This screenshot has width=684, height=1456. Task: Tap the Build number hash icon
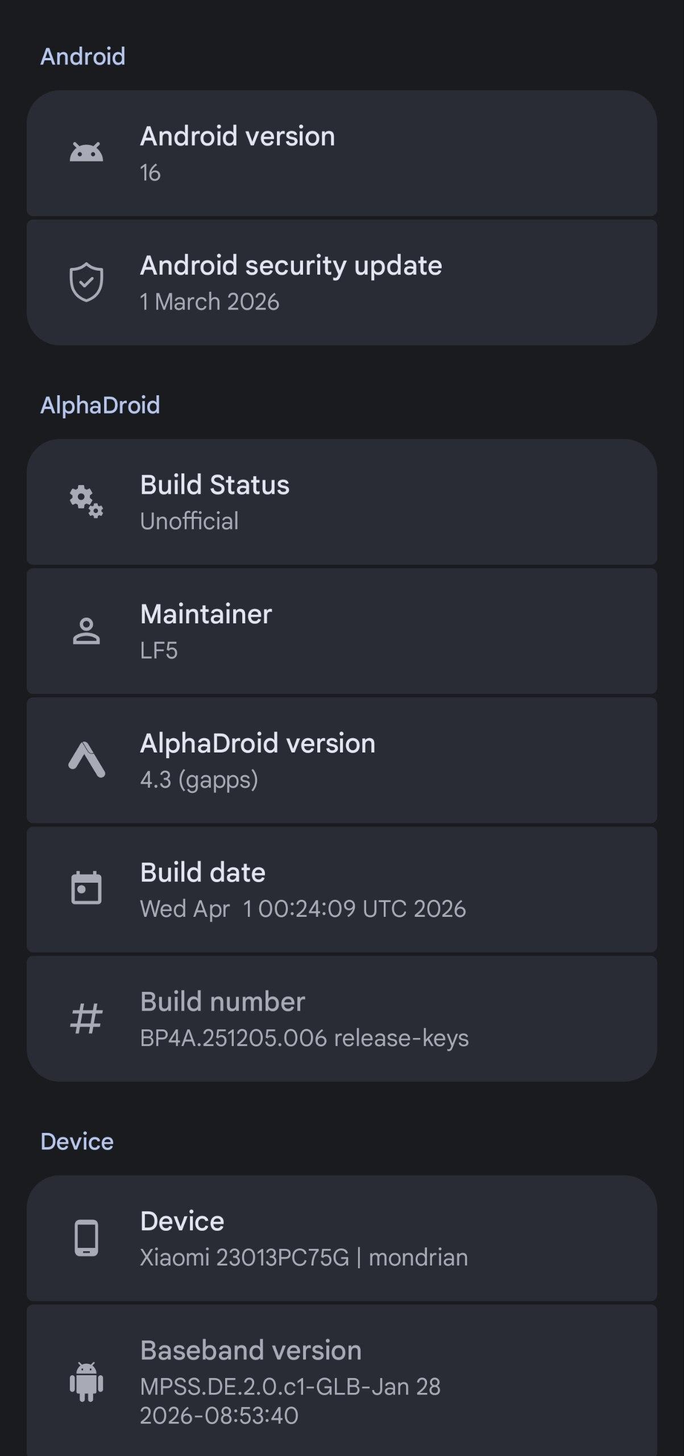pos(86,1018)
